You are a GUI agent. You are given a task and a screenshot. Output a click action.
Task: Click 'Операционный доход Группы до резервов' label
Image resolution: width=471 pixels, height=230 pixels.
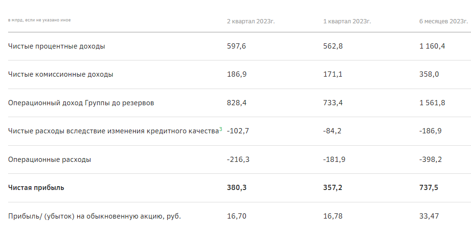tap(81, 103)
